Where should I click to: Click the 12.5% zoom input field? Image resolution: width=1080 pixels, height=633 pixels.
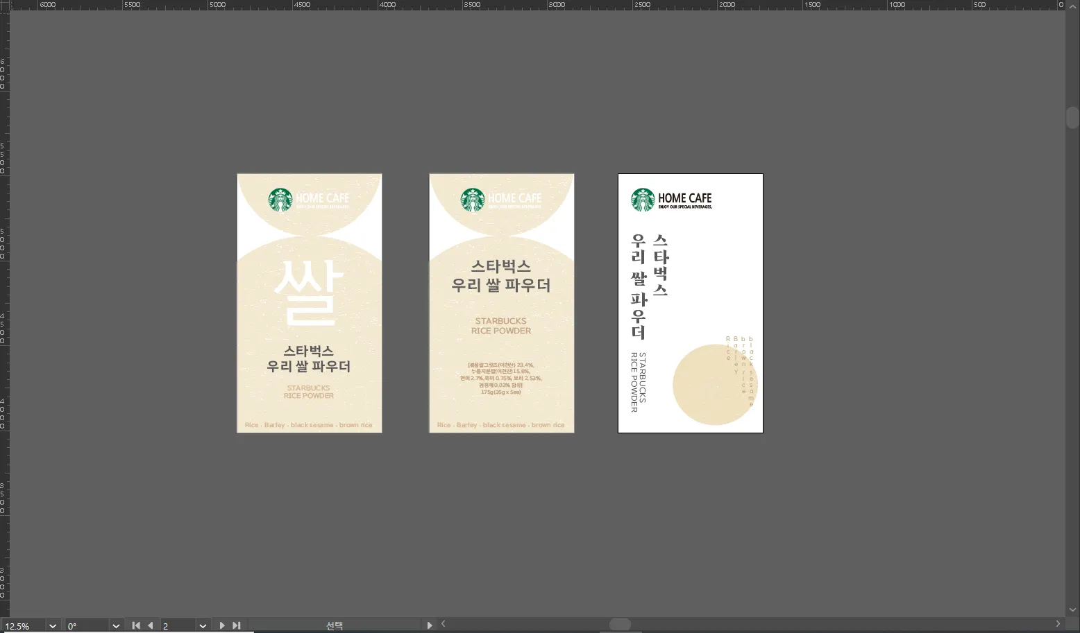22,626
